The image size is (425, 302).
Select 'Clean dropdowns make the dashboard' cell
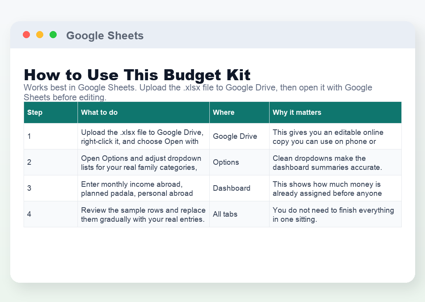335,162
